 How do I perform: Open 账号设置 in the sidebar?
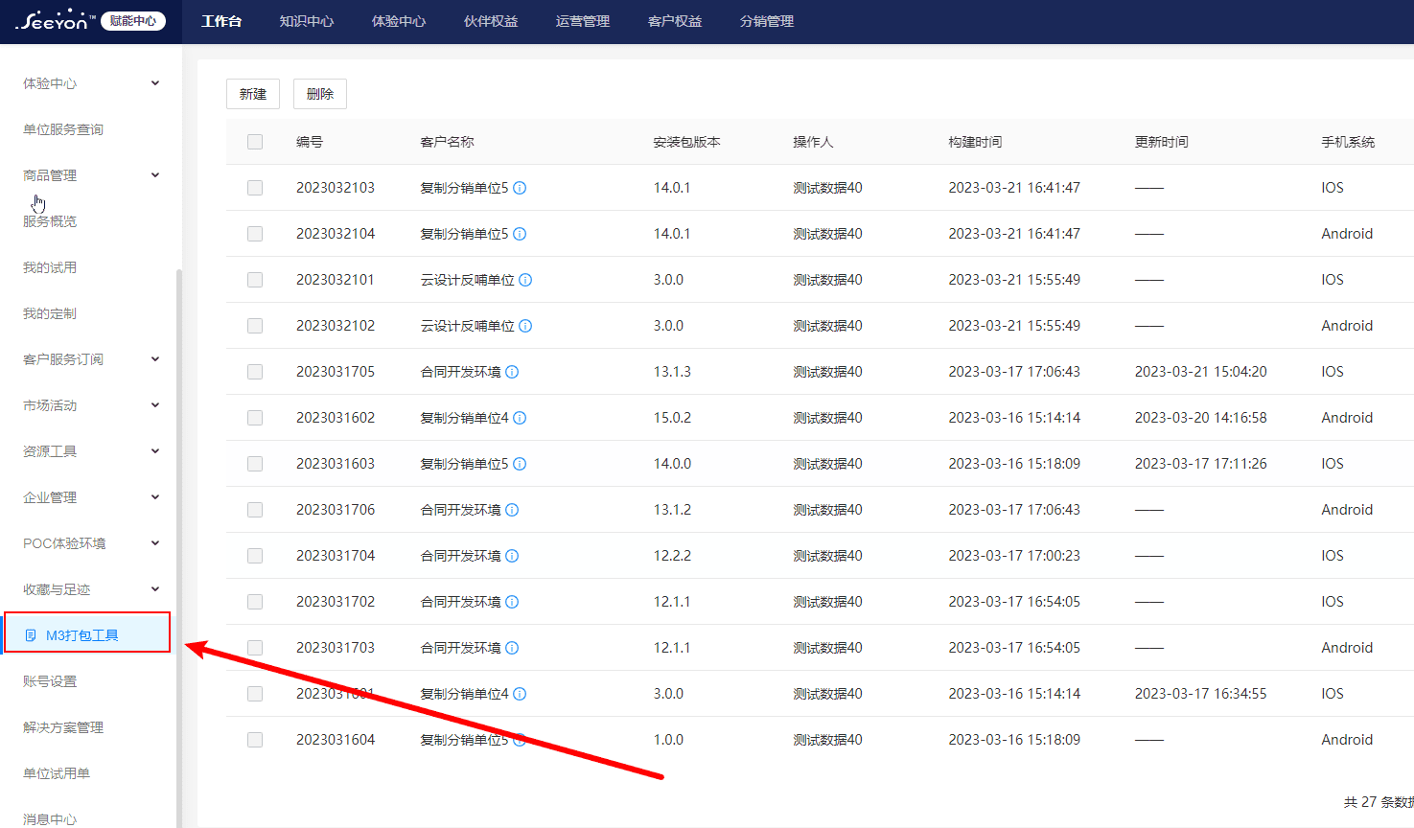[x=50, y=681]
